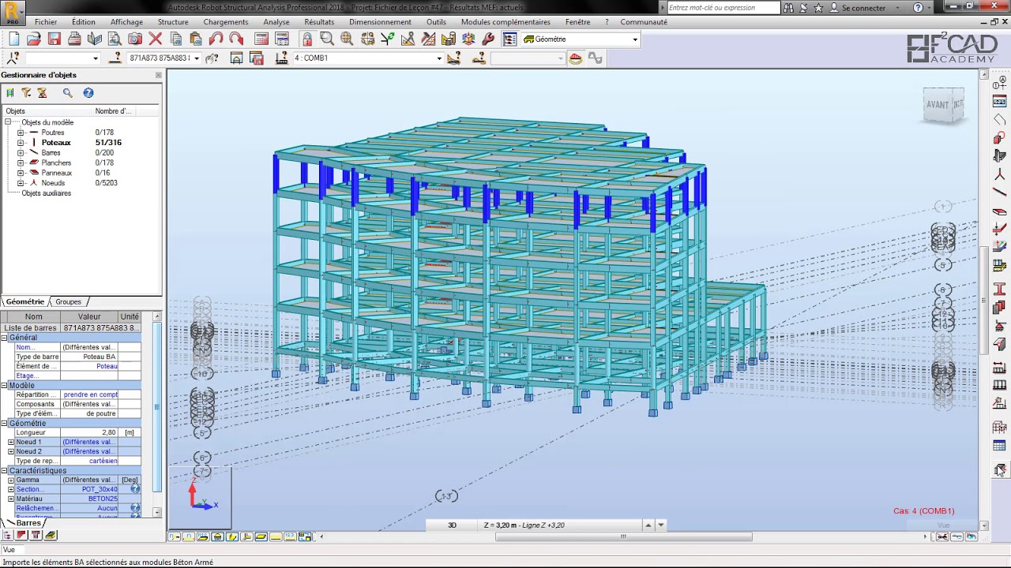Open the node selection dropdown
The image size is (1011, 568).
[96, 58]
